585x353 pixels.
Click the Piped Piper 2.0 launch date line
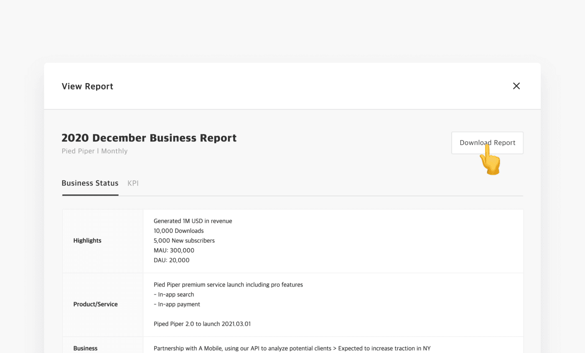click(x=202, y=324)
